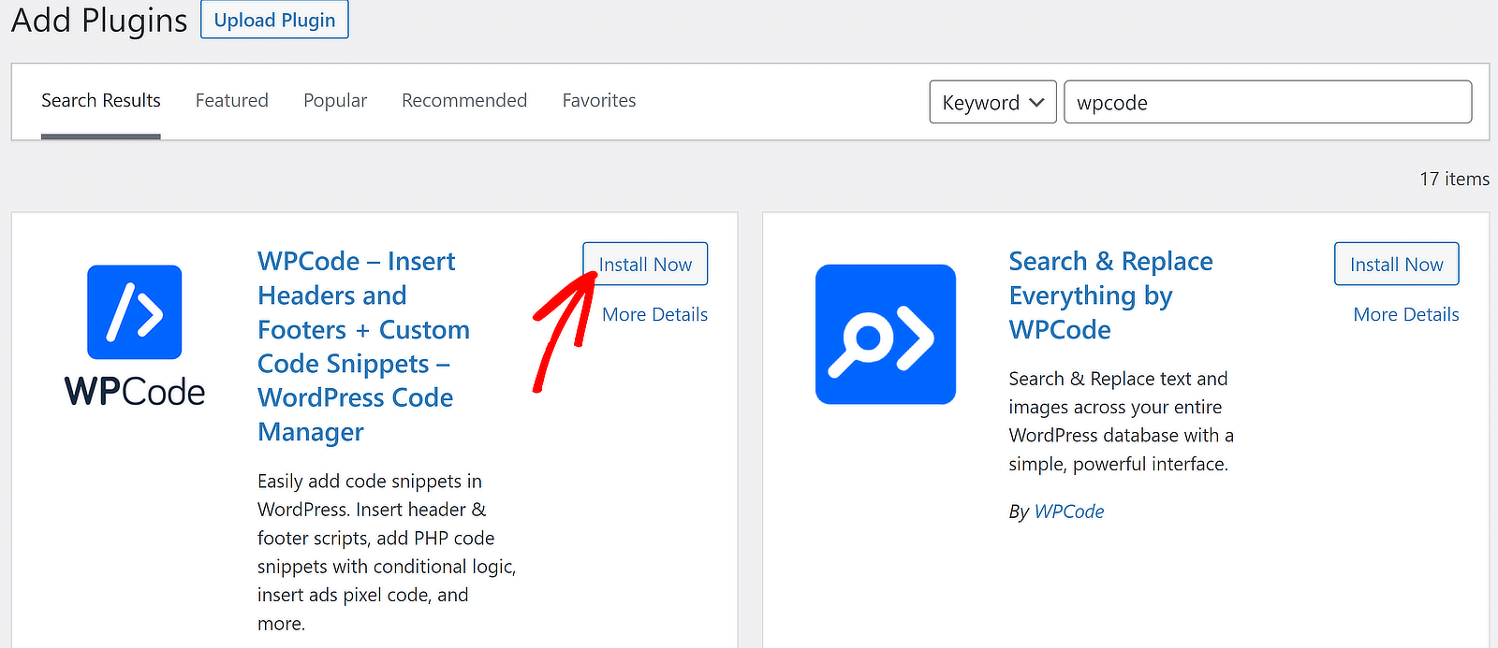Open More Details for the WPCode plugin
Screen dimensions: 1498x648
(x=654, y=315)
